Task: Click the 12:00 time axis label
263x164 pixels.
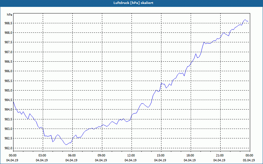Action: tap(131, 155)
